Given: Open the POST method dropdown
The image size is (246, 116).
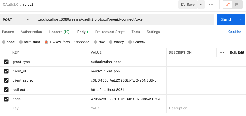Looking at the screenshot, I should coord(16,19).
